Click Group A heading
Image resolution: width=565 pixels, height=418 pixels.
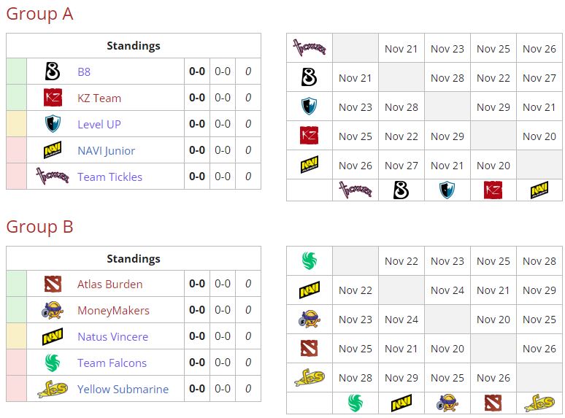[39, 14]
